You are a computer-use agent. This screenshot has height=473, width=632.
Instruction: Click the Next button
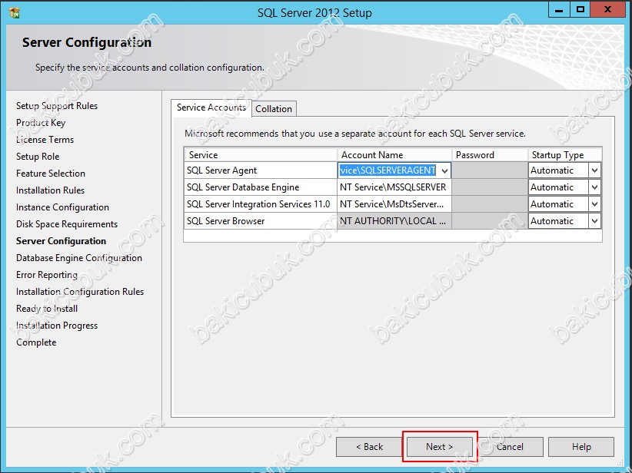pyautogui.click(x=439, y=447)
